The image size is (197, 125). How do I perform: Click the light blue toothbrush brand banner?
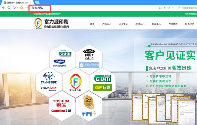tap(89, 65)
